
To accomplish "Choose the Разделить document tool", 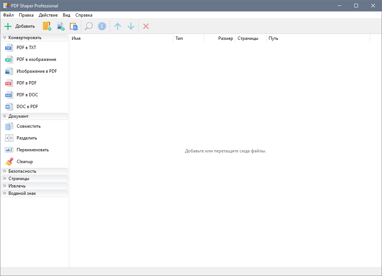I will click(x=27, y=138).
